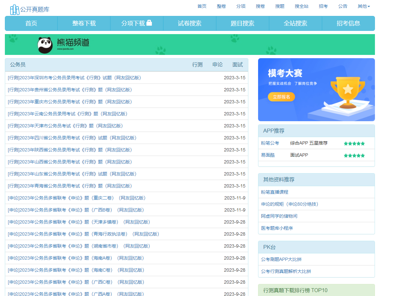Click the lock icon on 分项下载

tap(150, 23)
